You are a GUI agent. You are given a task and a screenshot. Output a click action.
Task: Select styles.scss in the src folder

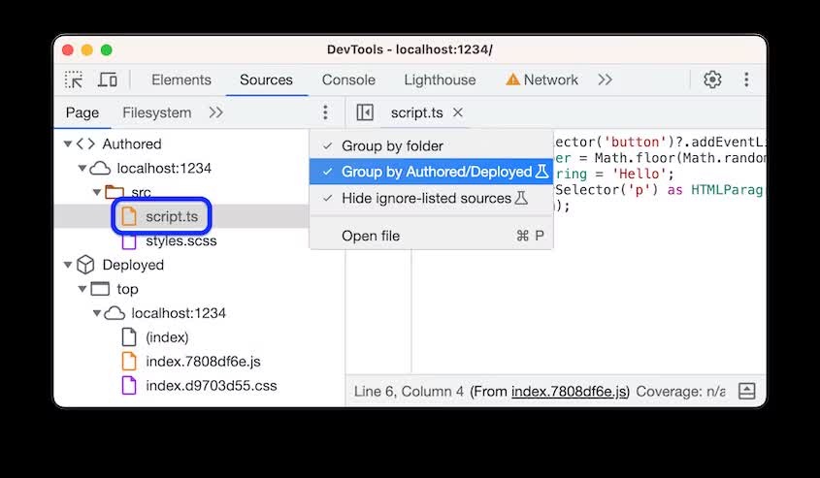click(181, 240)
